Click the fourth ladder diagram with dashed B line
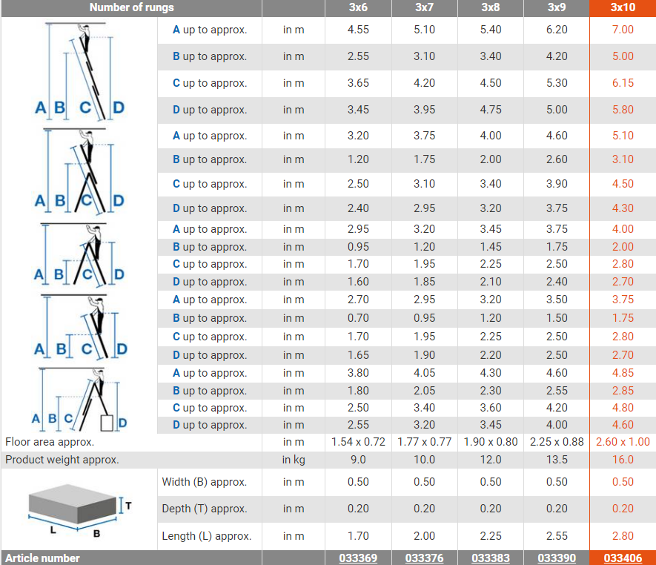This screenshot has height=565, width=656. [x=80, y=326]
